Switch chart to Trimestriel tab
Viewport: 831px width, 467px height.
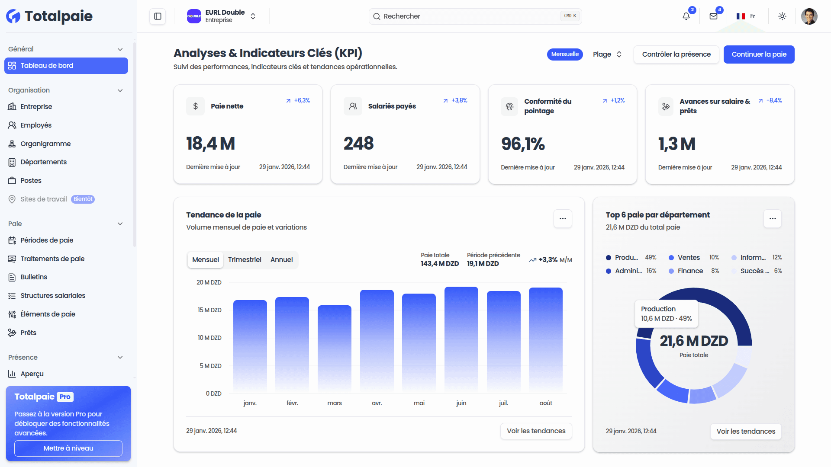pyautogui.click(x=245, y=260)
